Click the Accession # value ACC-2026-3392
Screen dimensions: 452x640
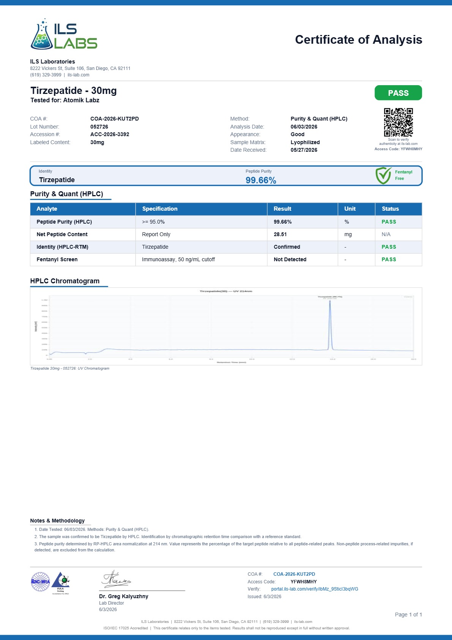click(110, 134)
